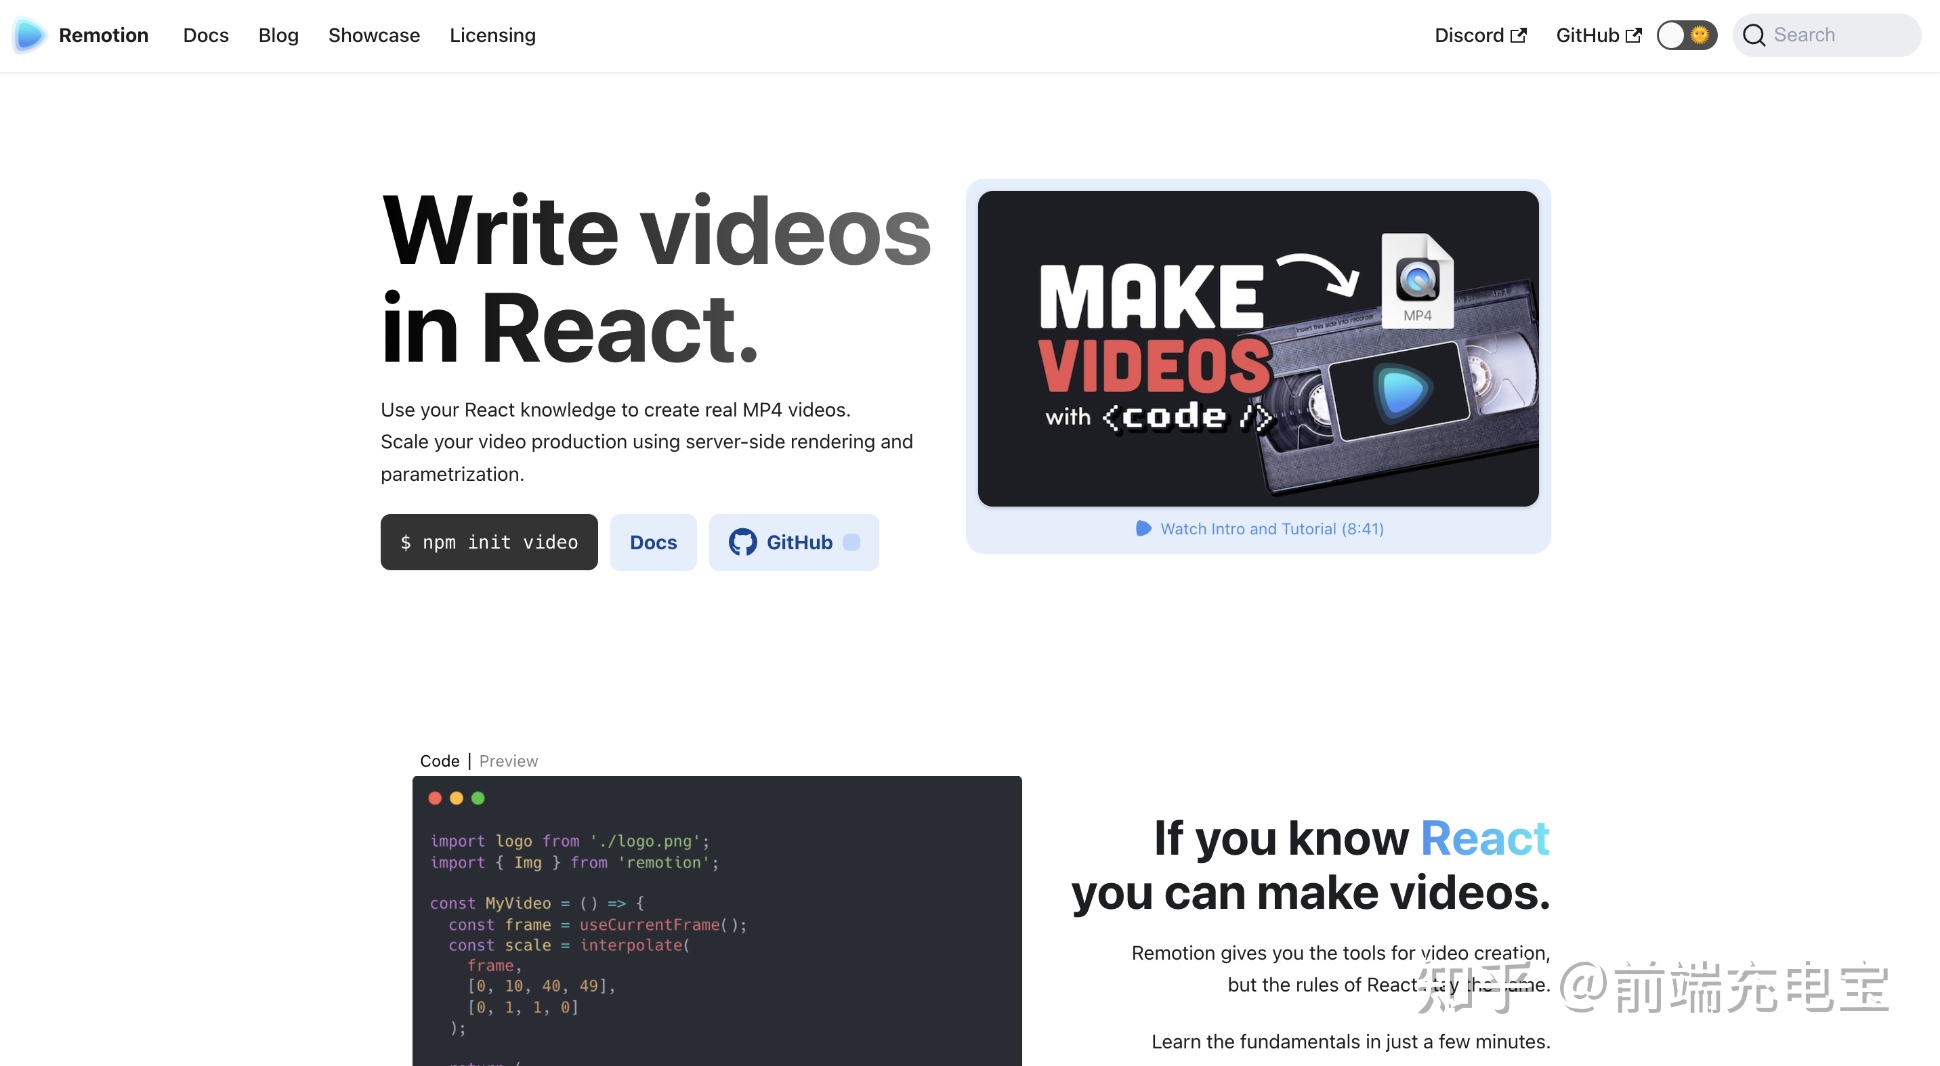Image resolution: width=1940 pixels, height=1066 pixels.
Task: Copy the npm init video command
Action: [x=489, y=542]
